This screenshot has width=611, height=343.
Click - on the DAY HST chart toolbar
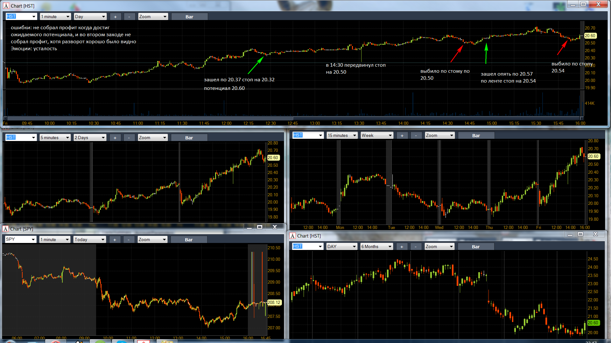[415, 247]
